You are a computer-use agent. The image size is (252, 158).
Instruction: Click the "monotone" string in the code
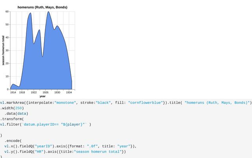[x=65, y=103]
